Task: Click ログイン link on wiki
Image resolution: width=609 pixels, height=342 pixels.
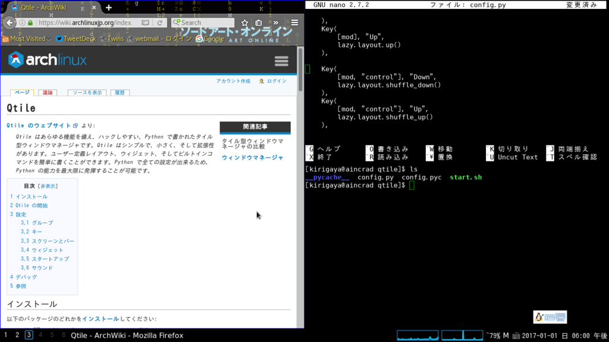Action: click(277, 81)
